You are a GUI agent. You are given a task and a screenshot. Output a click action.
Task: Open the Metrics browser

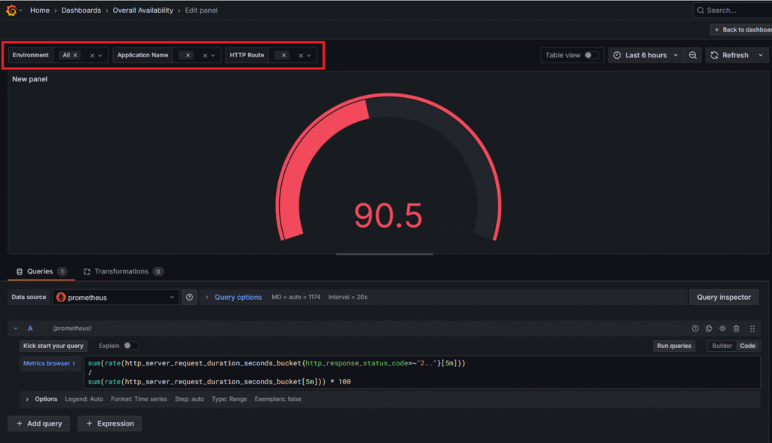coord(49,363)
